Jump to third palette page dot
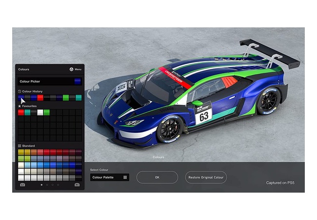This screenshot has width=317, height=220. (x=53, y=185)
